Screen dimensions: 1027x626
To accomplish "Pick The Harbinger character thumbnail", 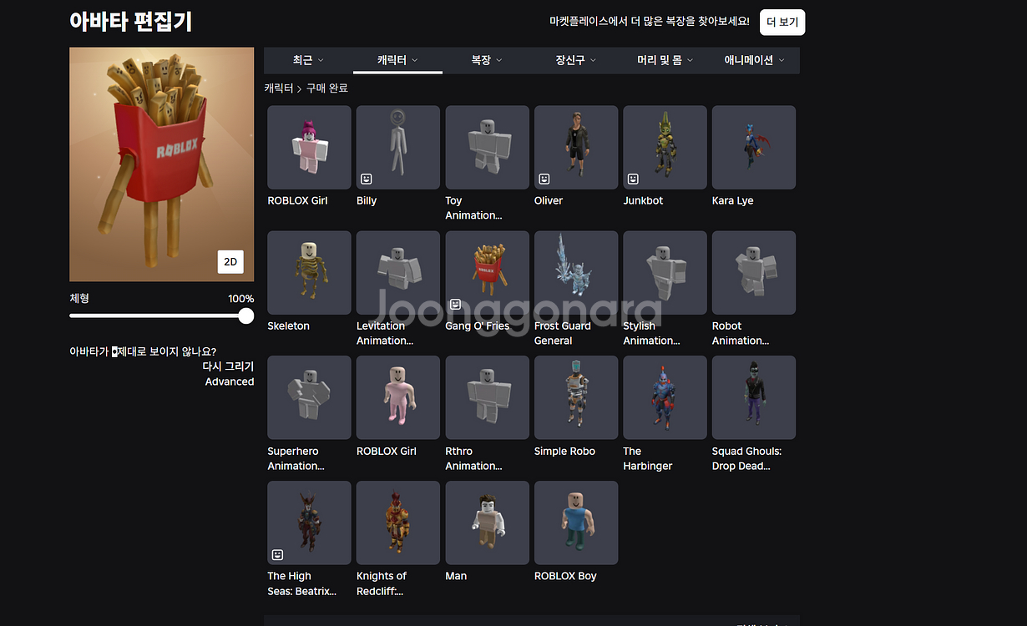I will (665, 397).
